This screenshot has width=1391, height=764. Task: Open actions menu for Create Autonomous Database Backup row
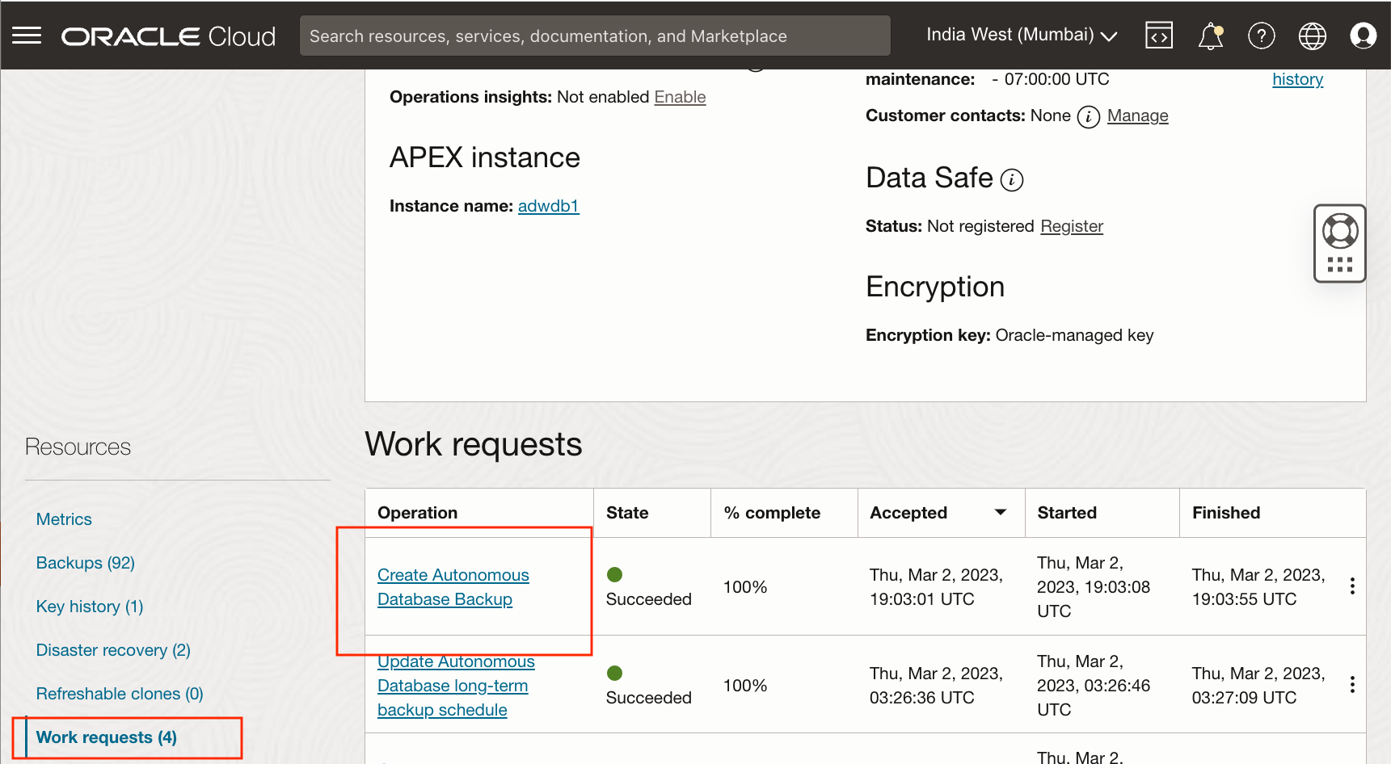point(1352,586)
